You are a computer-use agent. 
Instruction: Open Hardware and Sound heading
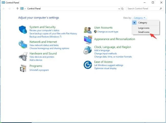pyautogui.click(x=43, y=53)
